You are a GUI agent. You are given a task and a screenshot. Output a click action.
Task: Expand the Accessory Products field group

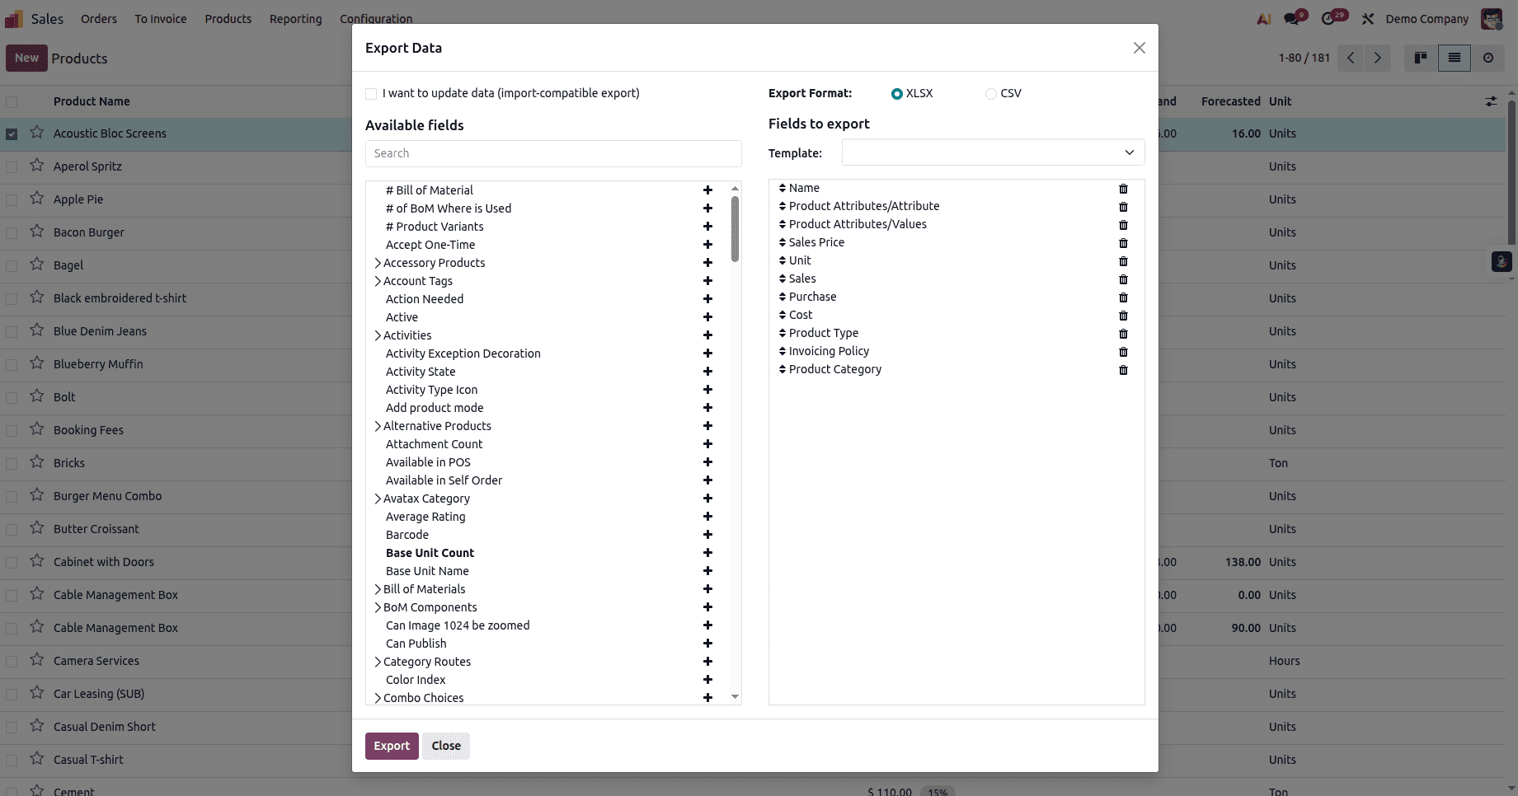click(x=378, y=262)
